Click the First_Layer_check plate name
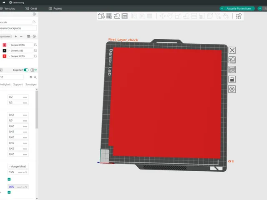 123,40
